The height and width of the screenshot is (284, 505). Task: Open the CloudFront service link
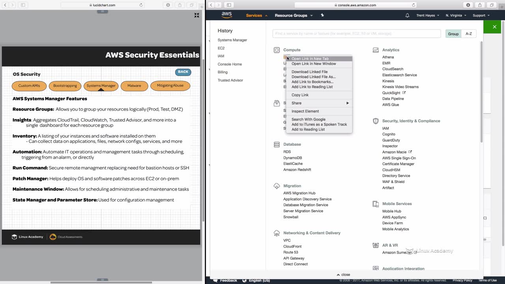(x=292, y=247)
